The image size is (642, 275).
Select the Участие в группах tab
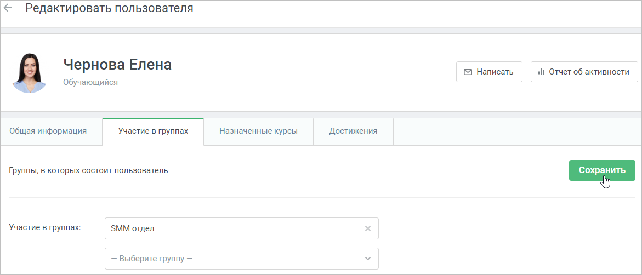point(153,131)
